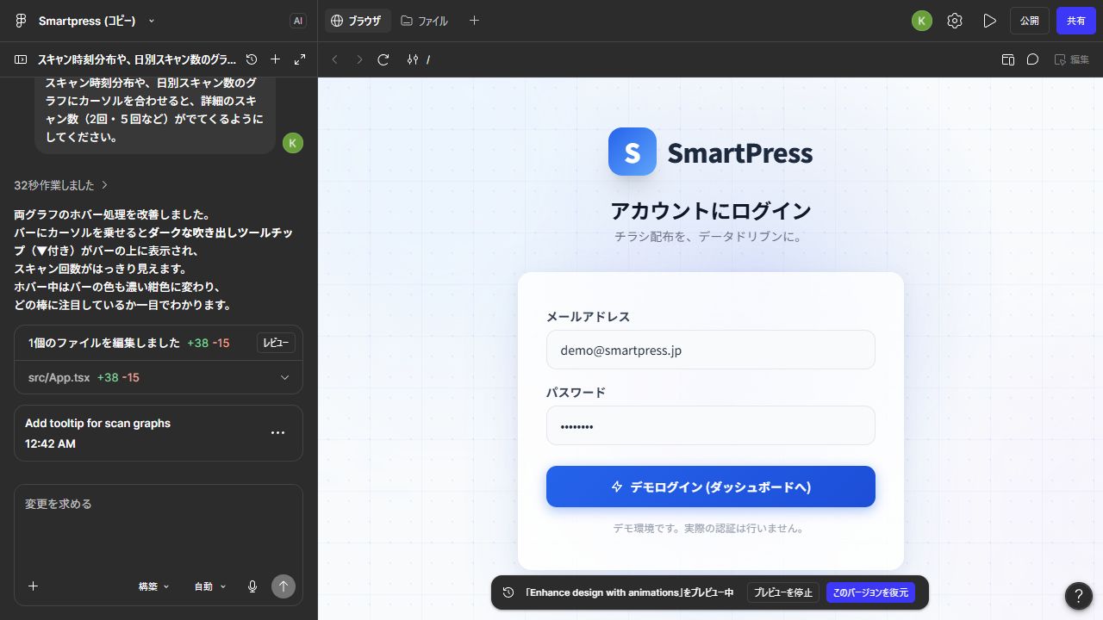This screenshot has width=1103, height=620.
Task: Click プレビューを停止 button
Action: [x=783, y=592]
